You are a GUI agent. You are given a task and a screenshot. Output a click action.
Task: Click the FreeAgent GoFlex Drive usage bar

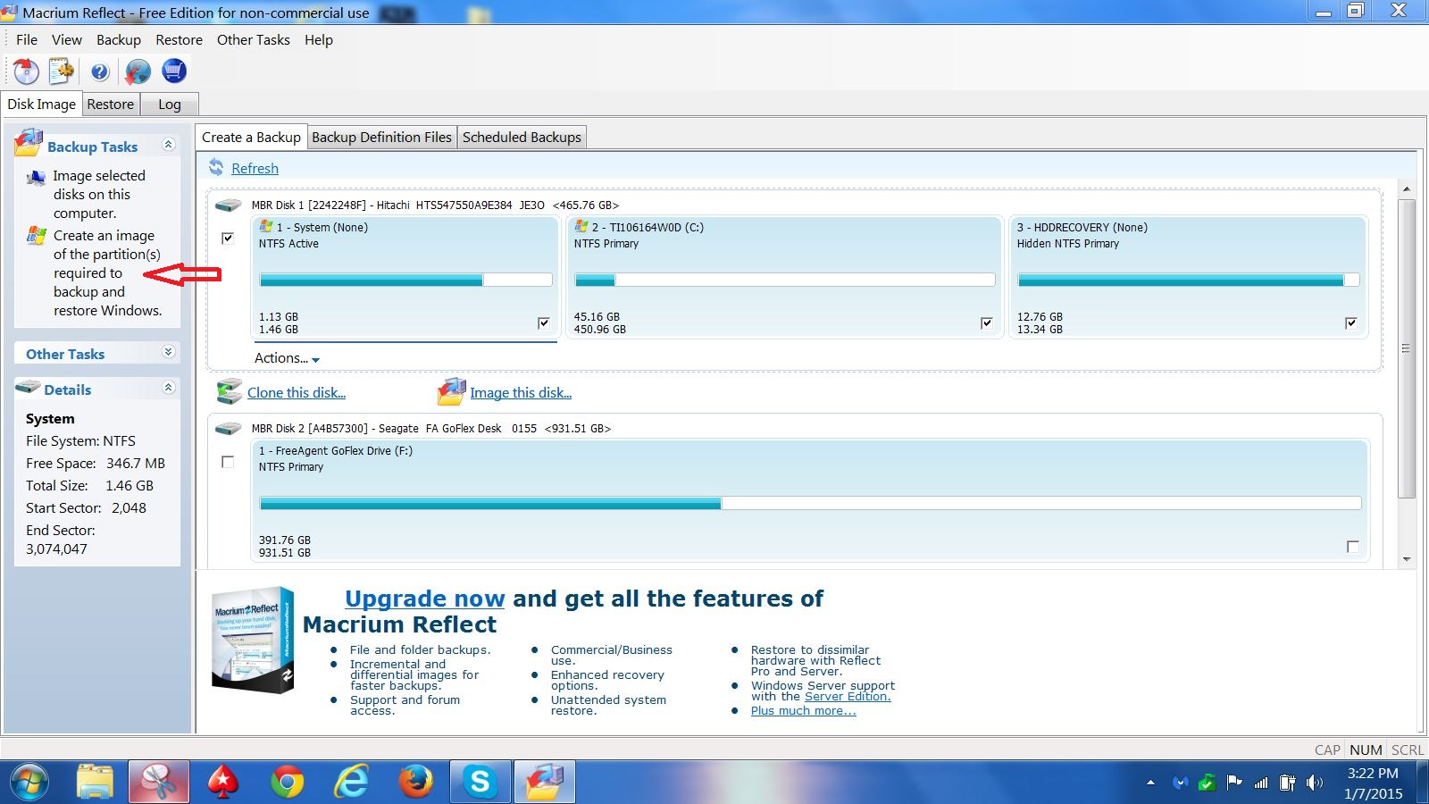tap(810, 503)
